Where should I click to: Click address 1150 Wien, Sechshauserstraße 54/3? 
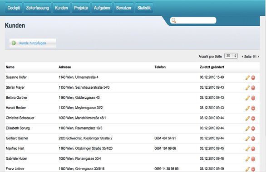click(x=84, y=87)
